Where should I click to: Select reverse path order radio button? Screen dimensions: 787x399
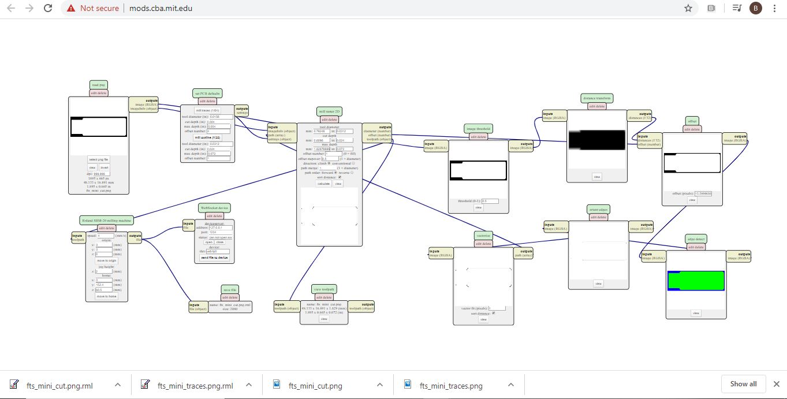352,173
